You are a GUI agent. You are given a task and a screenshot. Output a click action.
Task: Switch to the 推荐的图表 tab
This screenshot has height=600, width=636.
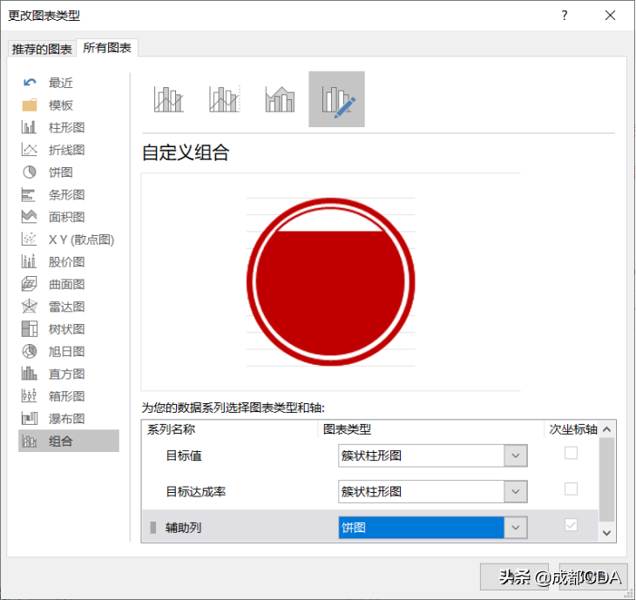click(42, 49)
